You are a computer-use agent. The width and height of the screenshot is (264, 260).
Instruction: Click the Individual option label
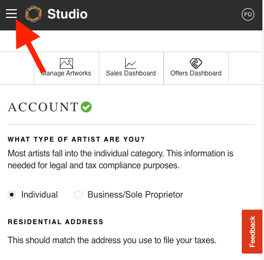[x=40, y=195]
